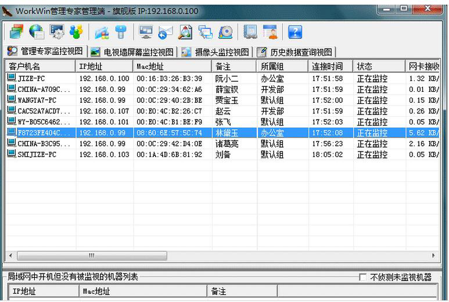Click 开发部 group in 赵云 row
The image size is (449, 302).
point(272,111)
